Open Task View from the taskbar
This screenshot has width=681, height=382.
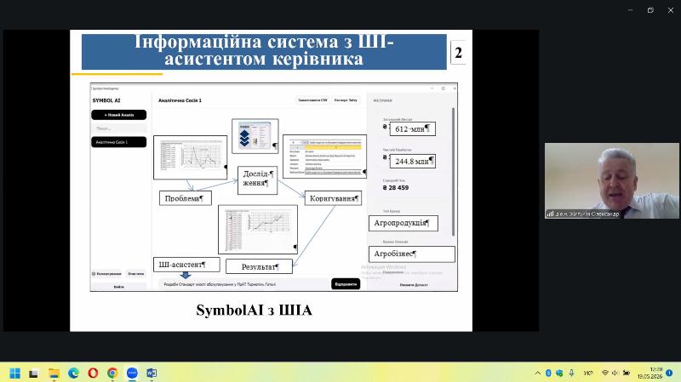34,373
